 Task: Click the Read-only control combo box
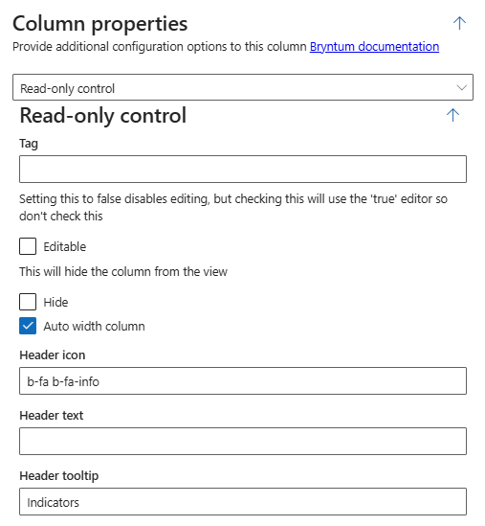(243, 87)
